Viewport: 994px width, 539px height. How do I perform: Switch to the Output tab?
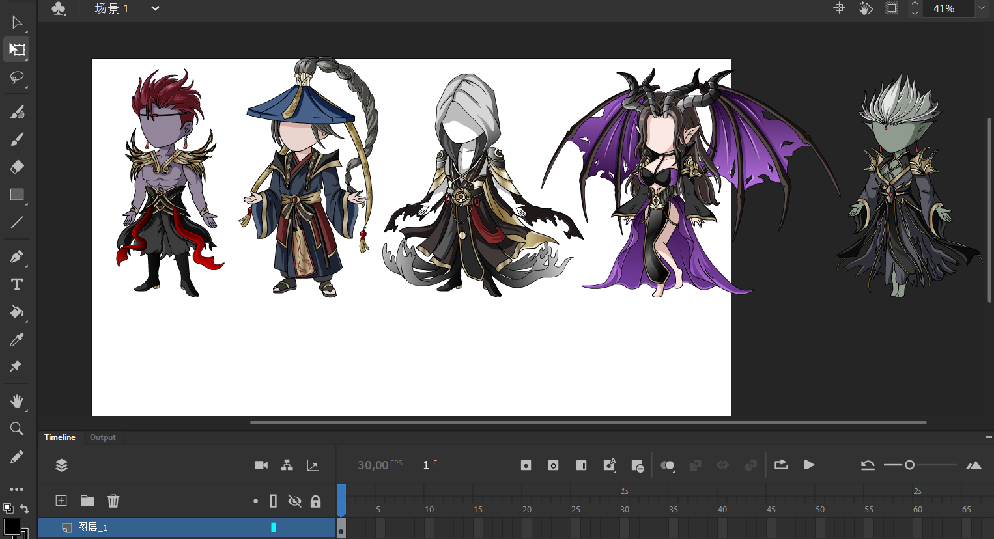point(102,437)
